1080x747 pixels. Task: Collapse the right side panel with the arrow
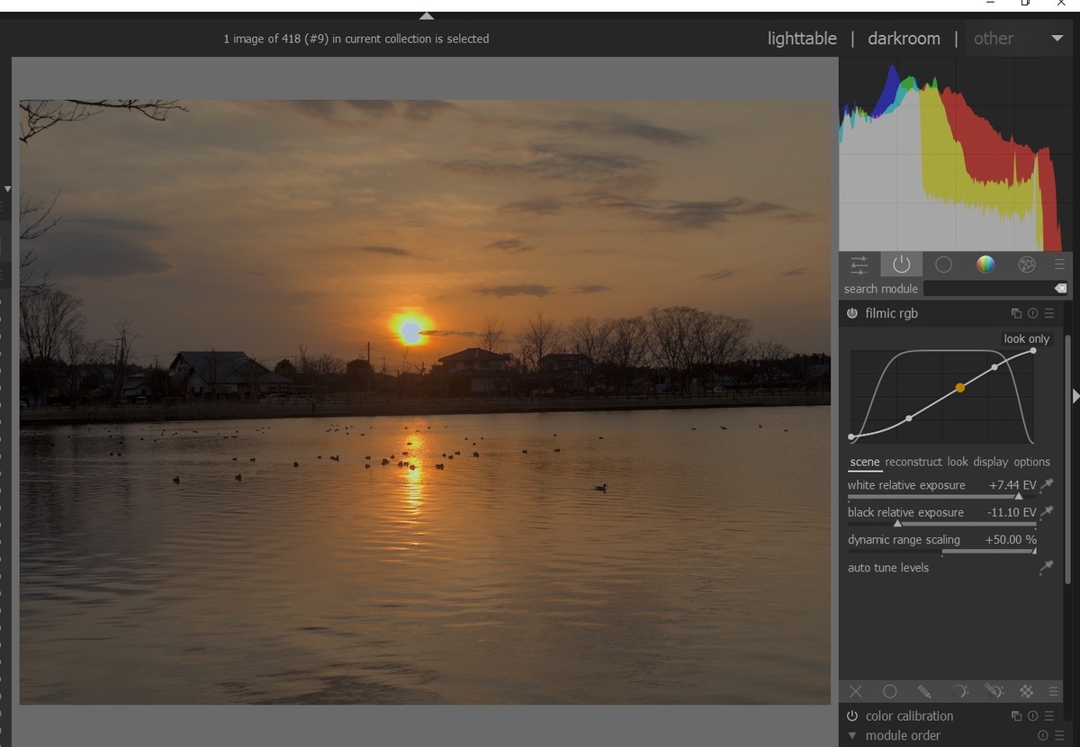[1075, 396]
